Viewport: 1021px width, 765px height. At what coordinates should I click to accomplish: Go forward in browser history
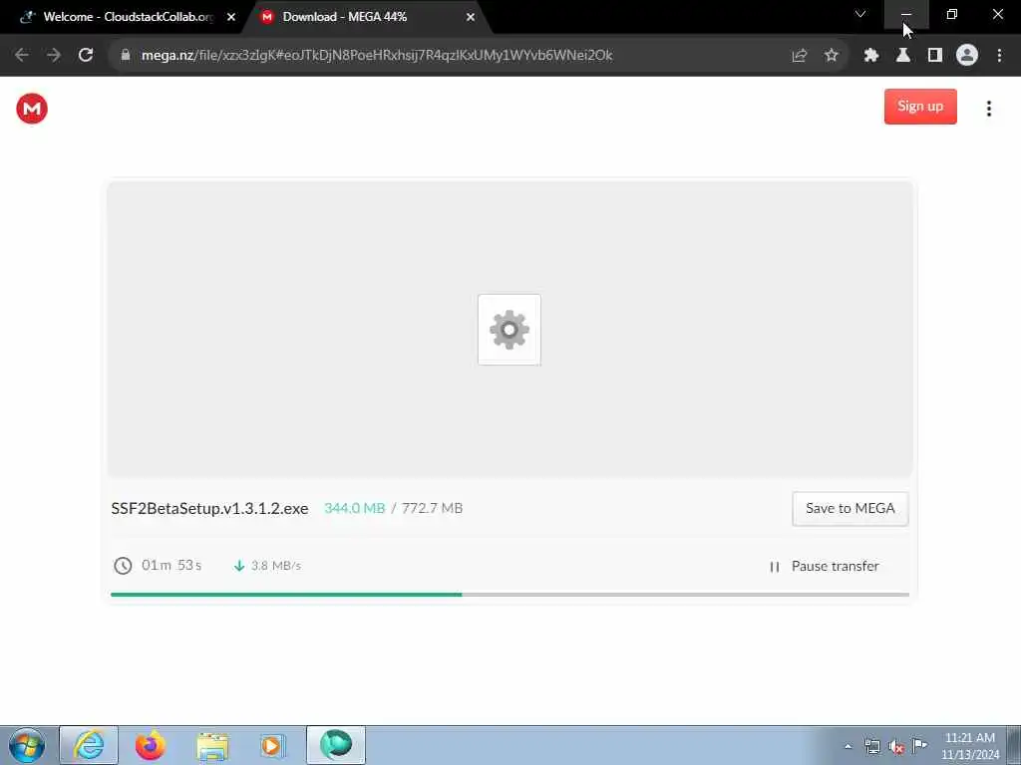[54, 56]
